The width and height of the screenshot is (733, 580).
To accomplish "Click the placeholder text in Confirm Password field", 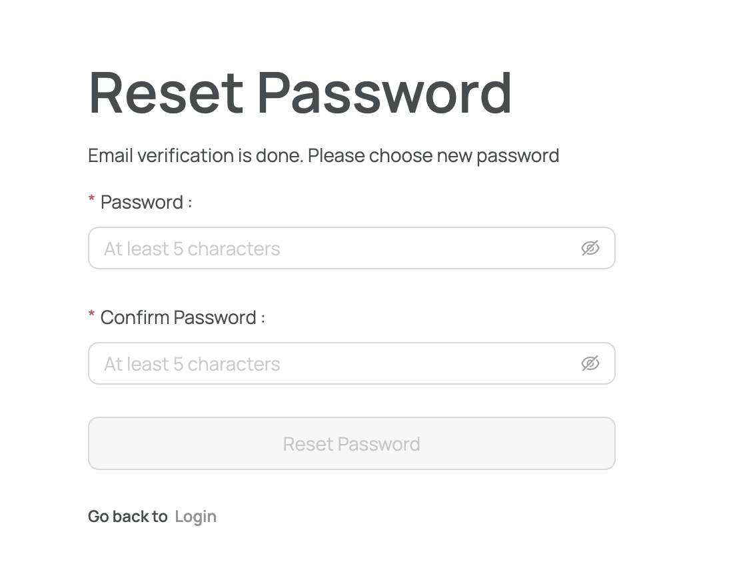I will pos(191,363).
